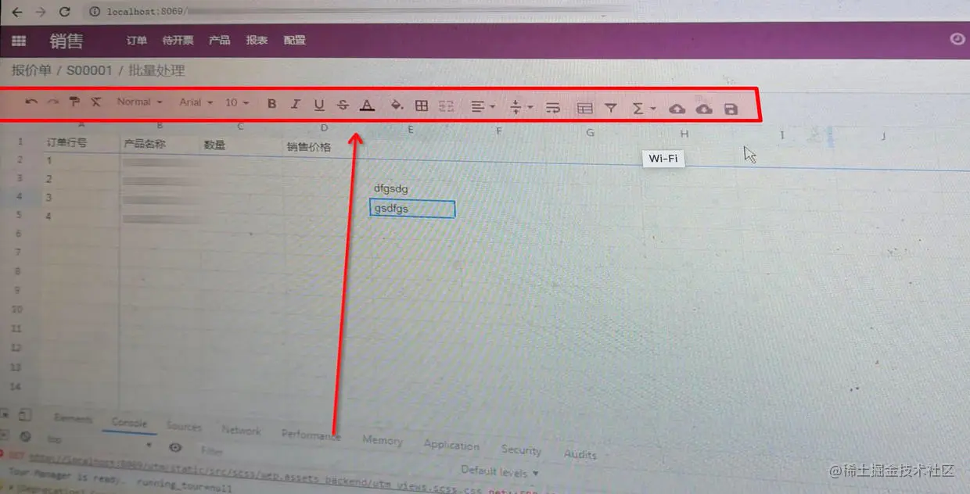970x494 pixels.
Task: Click the clear console icon
Action: [26, 437]
